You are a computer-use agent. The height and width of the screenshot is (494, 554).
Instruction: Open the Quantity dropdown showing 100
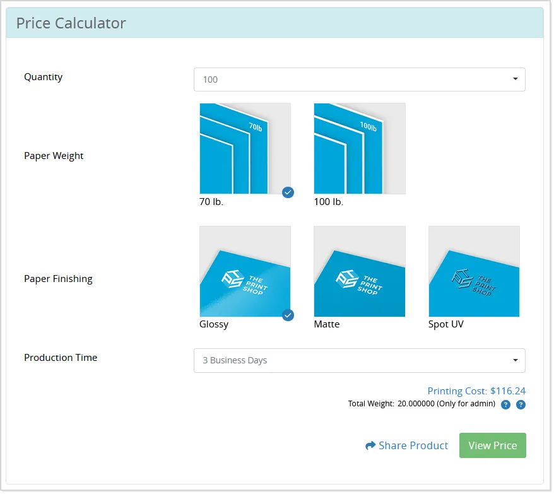coord(360,80)
